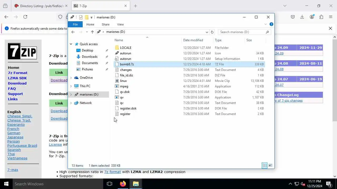Image resolution: width=337 pixels, height=189 pixels.
Task: Select the register text document
Action: 189,114
